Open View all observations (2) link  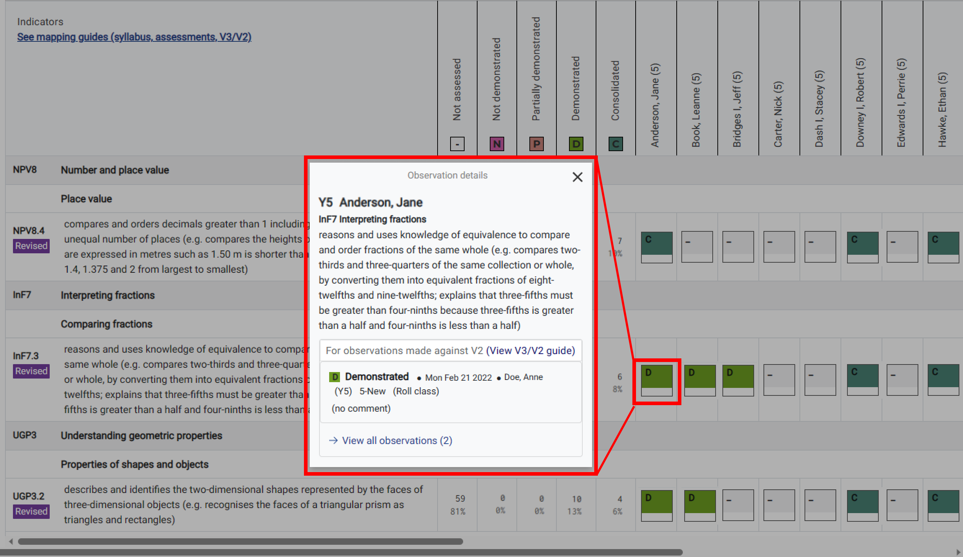396,440
